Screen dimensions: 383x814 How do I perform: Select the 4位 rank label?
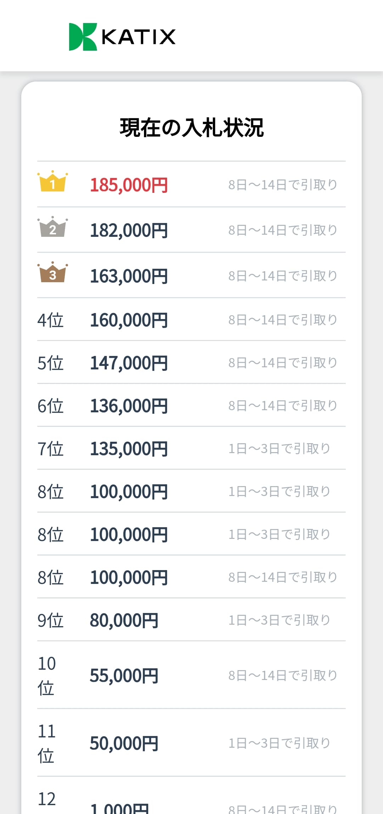[x=50, y=320]
